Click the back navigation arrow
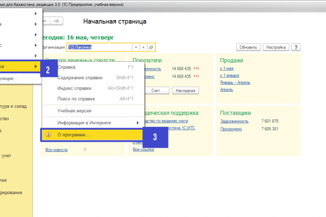The image size is (326, 217). pos(46,21)
